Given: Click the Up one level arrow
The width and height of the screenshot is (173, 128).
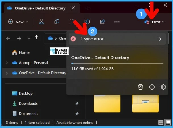Looking at the screenshot, I should pos(37,37).
